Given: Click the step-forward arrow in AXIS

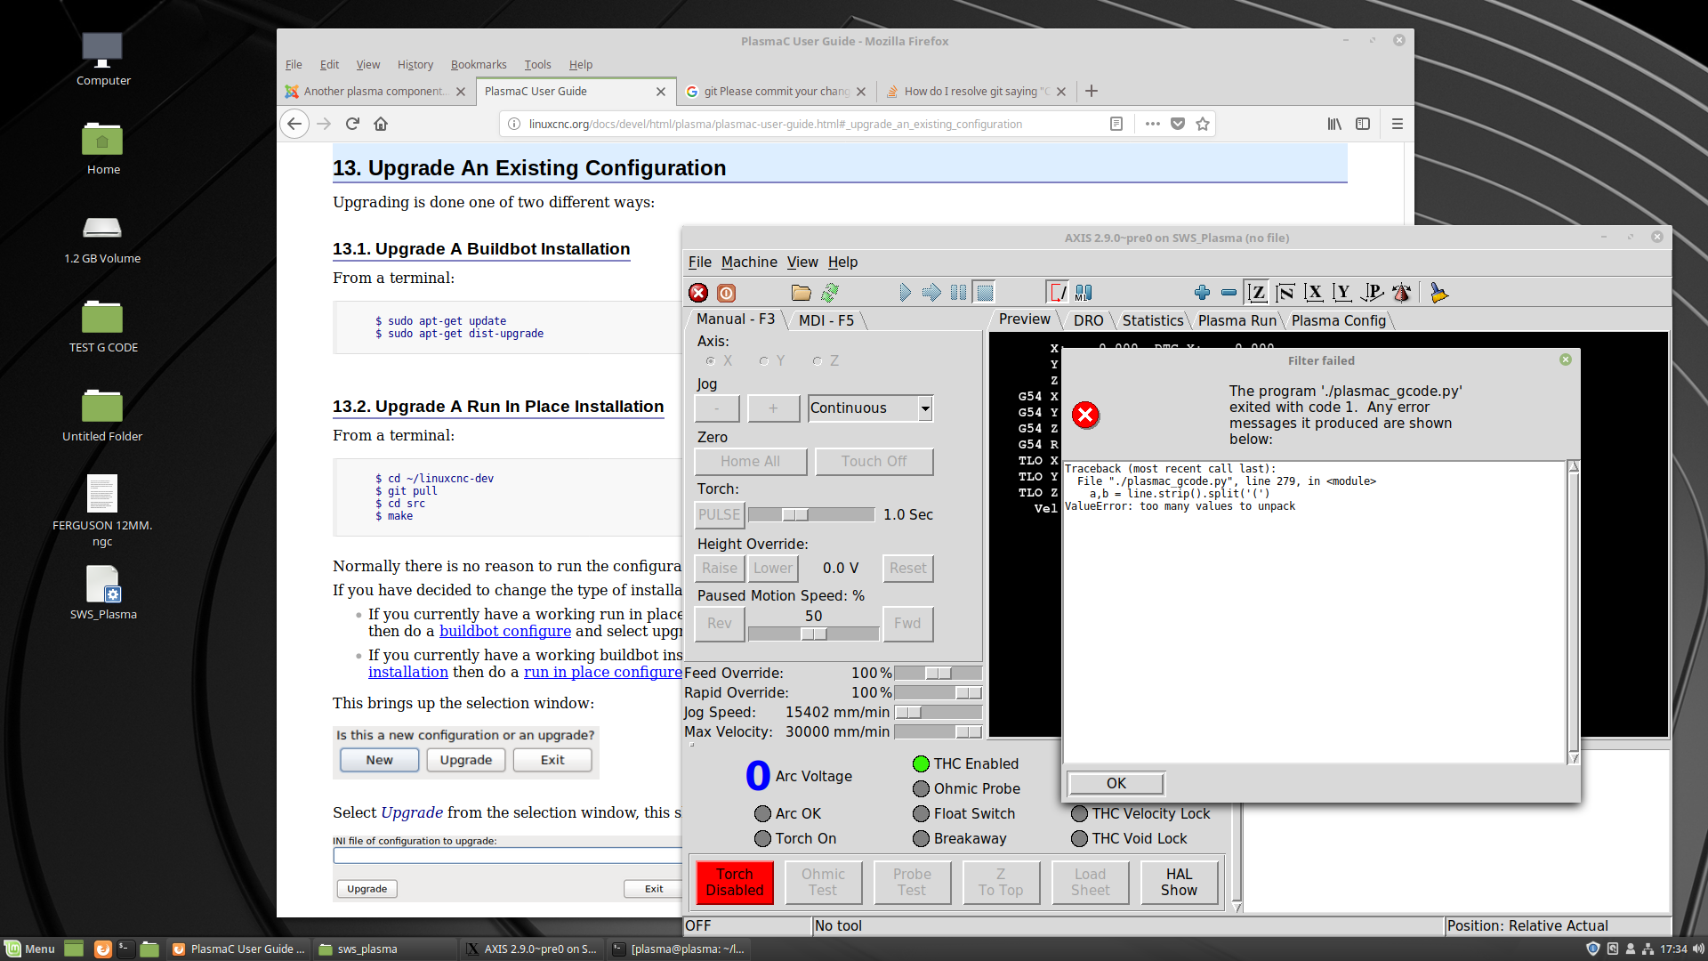Looking at the screenshot, I should (931, 293).
